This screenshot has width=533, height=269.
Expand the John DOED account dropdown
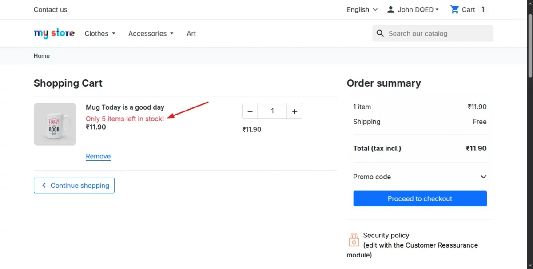[x=418, y=9]
